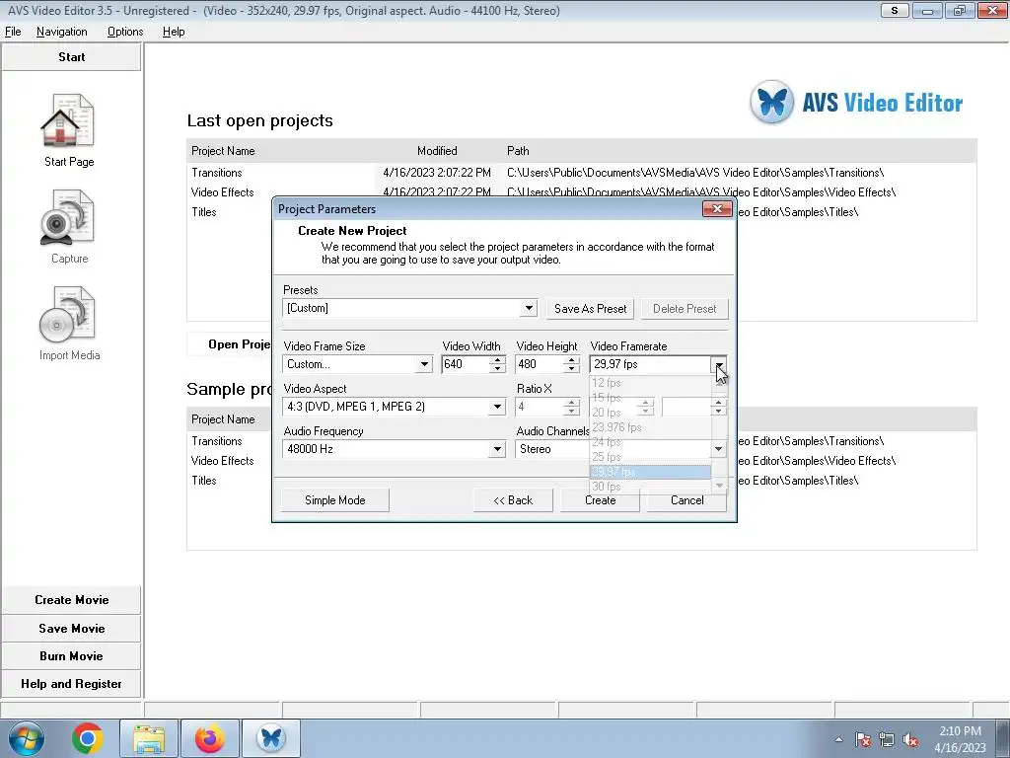1010x758 pixels.
Task: Click the Save Movie section button
Action: (x=71, y=629)
